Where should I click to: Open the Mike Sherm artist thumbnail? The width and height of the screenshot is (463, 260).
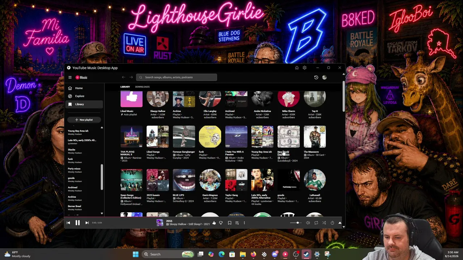pyautogui.click(x=289, y=99)
